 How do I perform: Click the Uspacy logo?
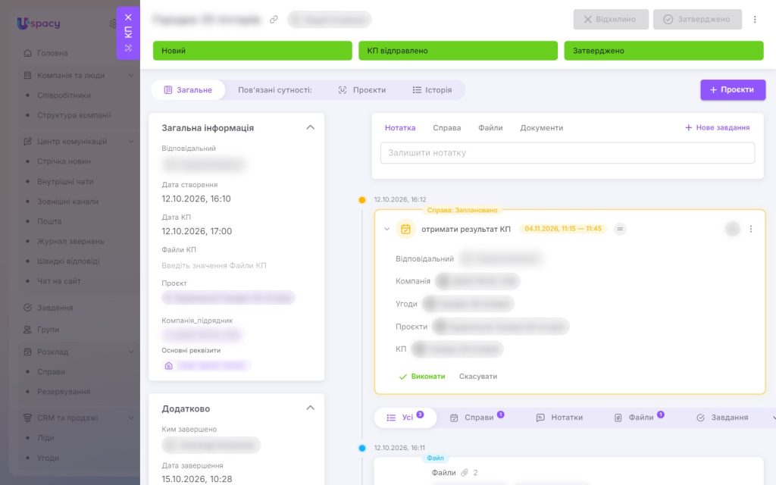38,23
